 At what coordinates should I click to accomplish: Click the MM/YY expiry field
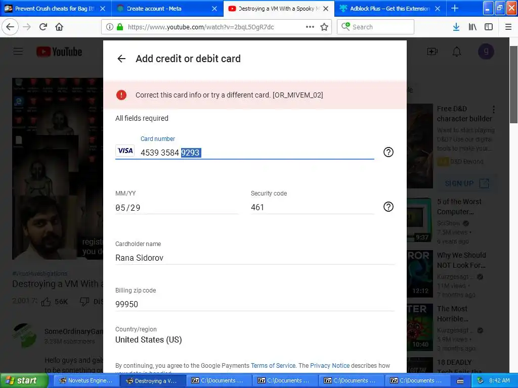tap(177, 208)
